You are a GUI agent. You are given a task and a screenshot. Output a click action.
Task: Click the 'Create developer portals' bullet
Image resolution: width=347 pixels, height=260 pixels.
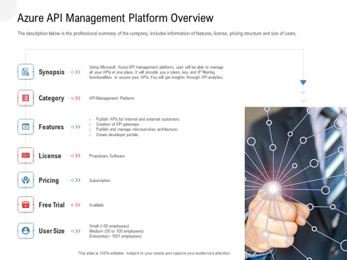117,135
